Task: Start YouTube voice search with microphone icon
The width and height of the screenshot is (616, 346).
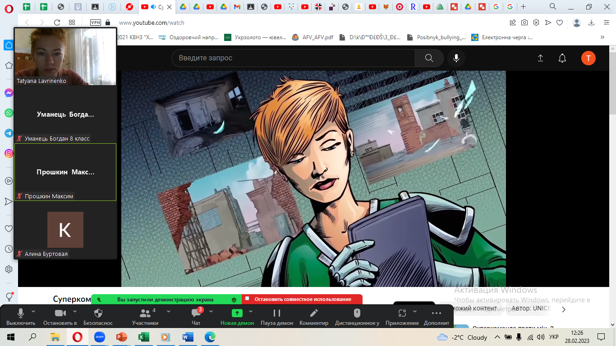Action: (456, 58)
